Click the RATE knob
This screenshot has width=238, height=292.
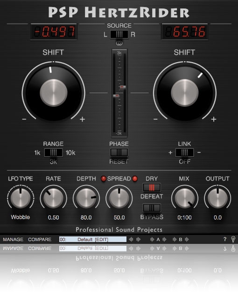click(53, 198)
